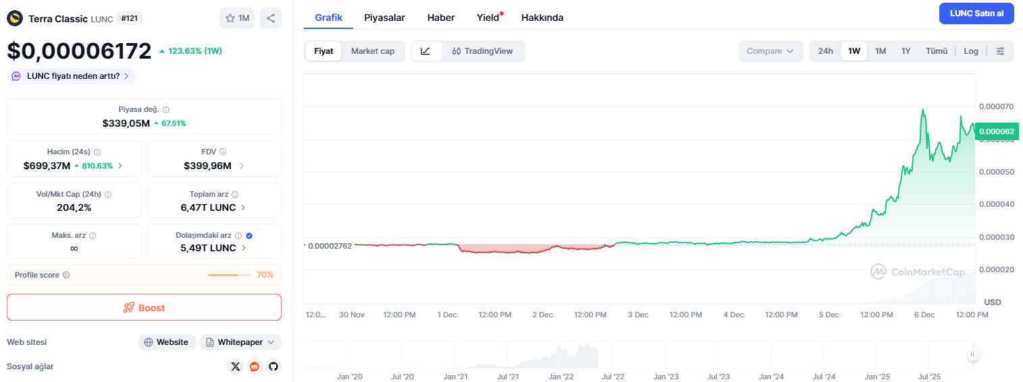Open info icon next to Piyasa değ.
Viewport: 1023px width, 382px height.
(x=166, y=109)
